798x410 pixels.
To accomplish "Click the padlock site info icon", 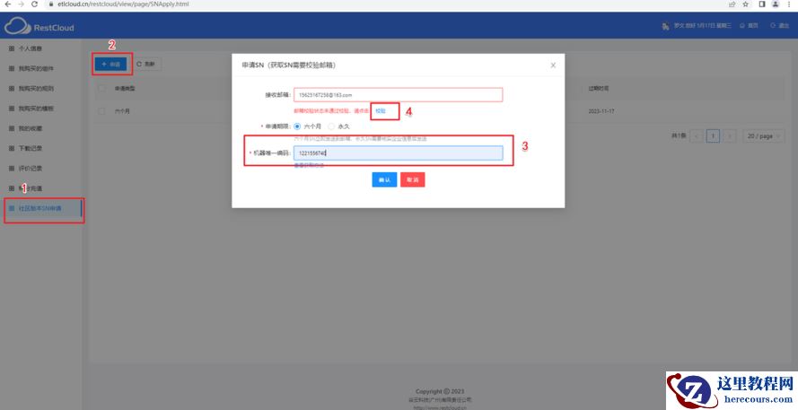I will (51, 4).
